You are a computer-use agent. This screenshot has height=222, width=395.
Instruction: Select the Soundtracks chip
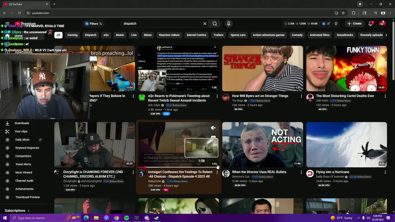coord(345,35)
